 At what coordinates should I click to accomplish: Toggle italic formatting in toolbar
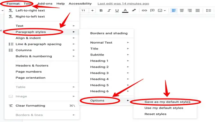click(109, 10)
